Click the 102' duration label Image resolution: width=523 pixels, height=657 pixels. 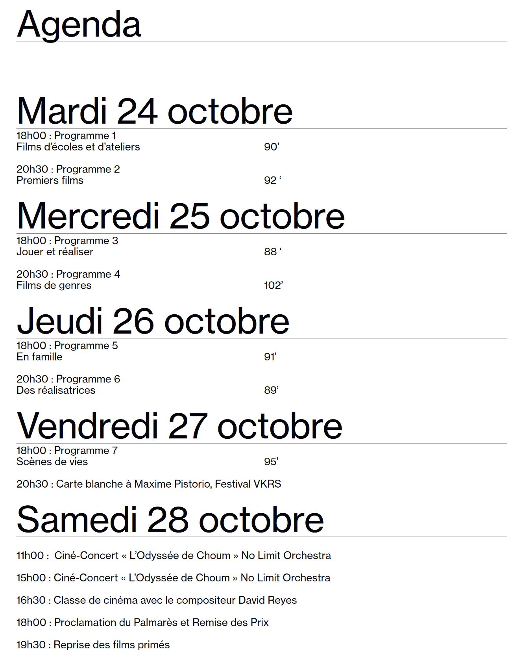273,285
